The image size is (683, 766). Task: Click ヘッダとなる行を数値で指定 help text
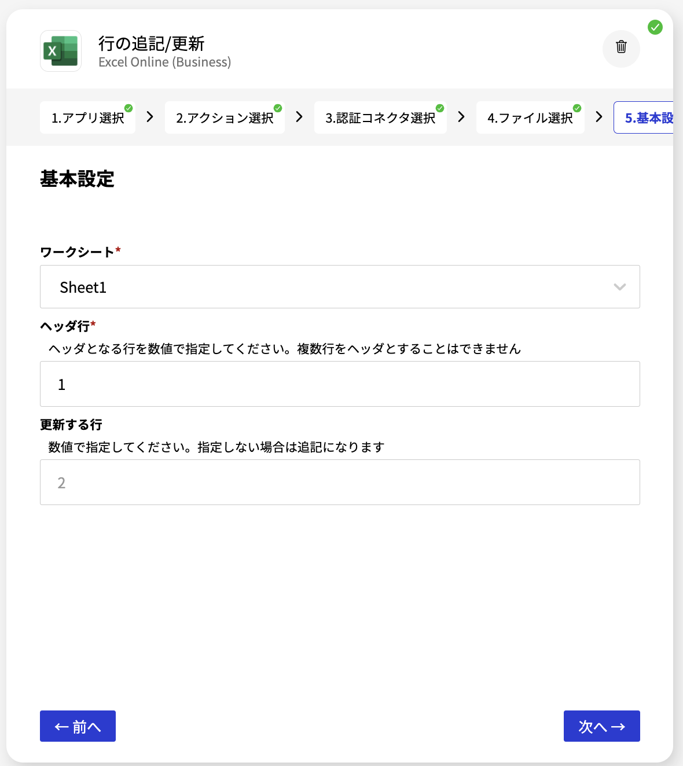click(x=285, y=349)
